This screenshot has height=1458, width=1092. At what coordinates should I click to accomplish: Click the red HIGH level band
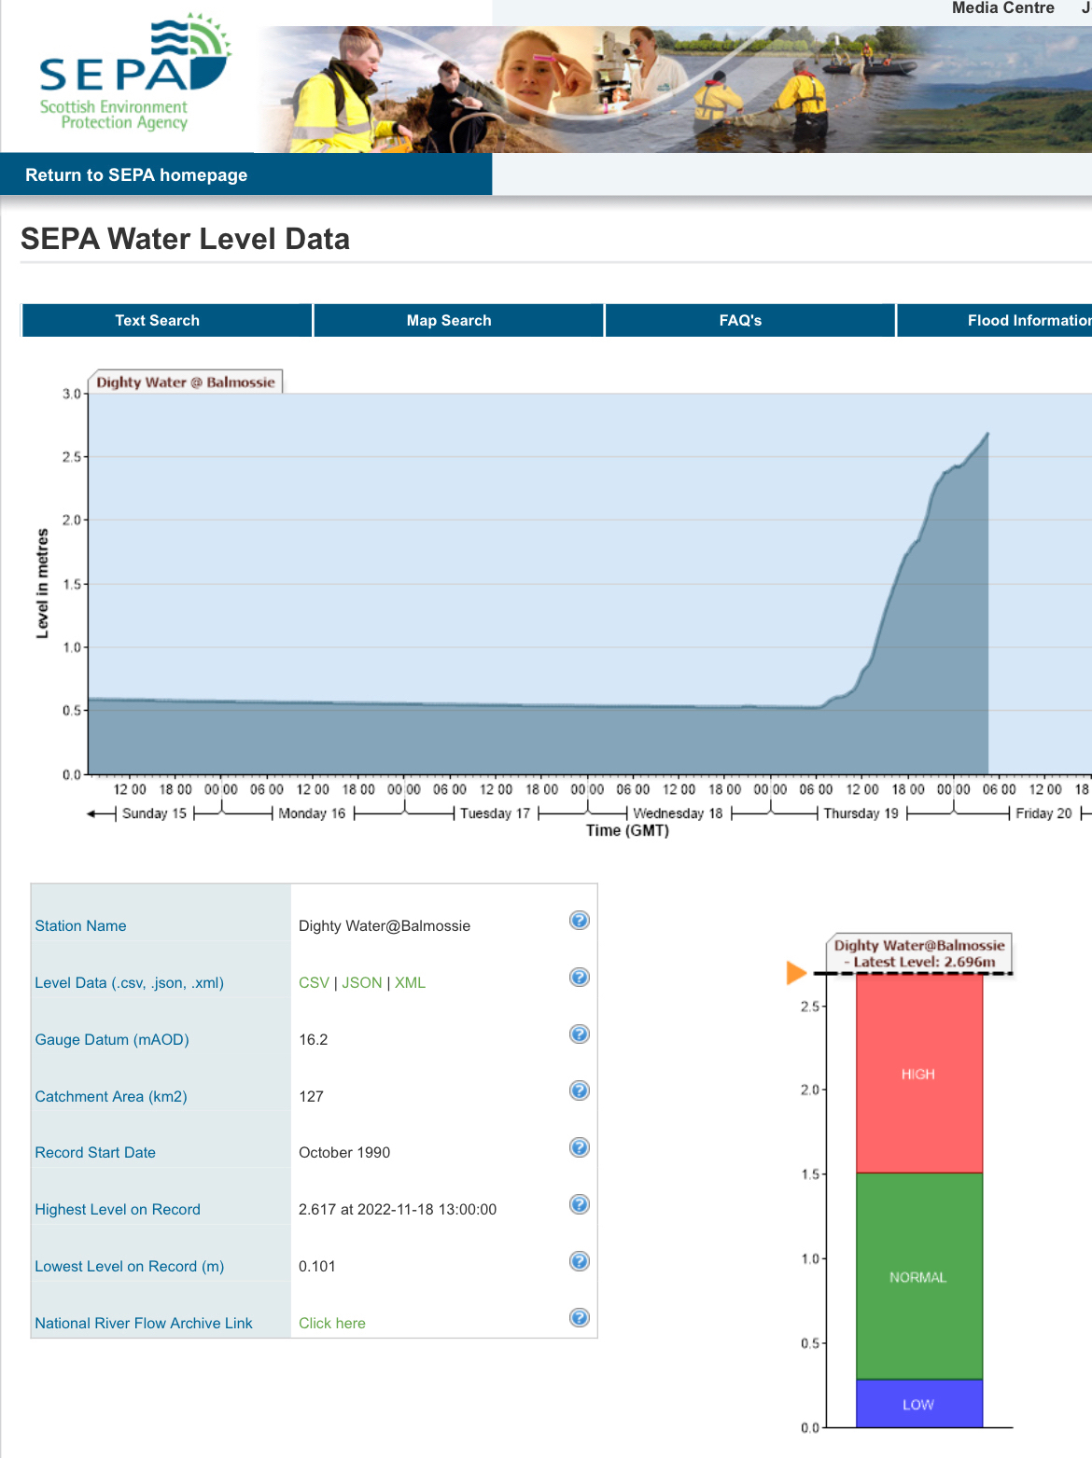918,1074
